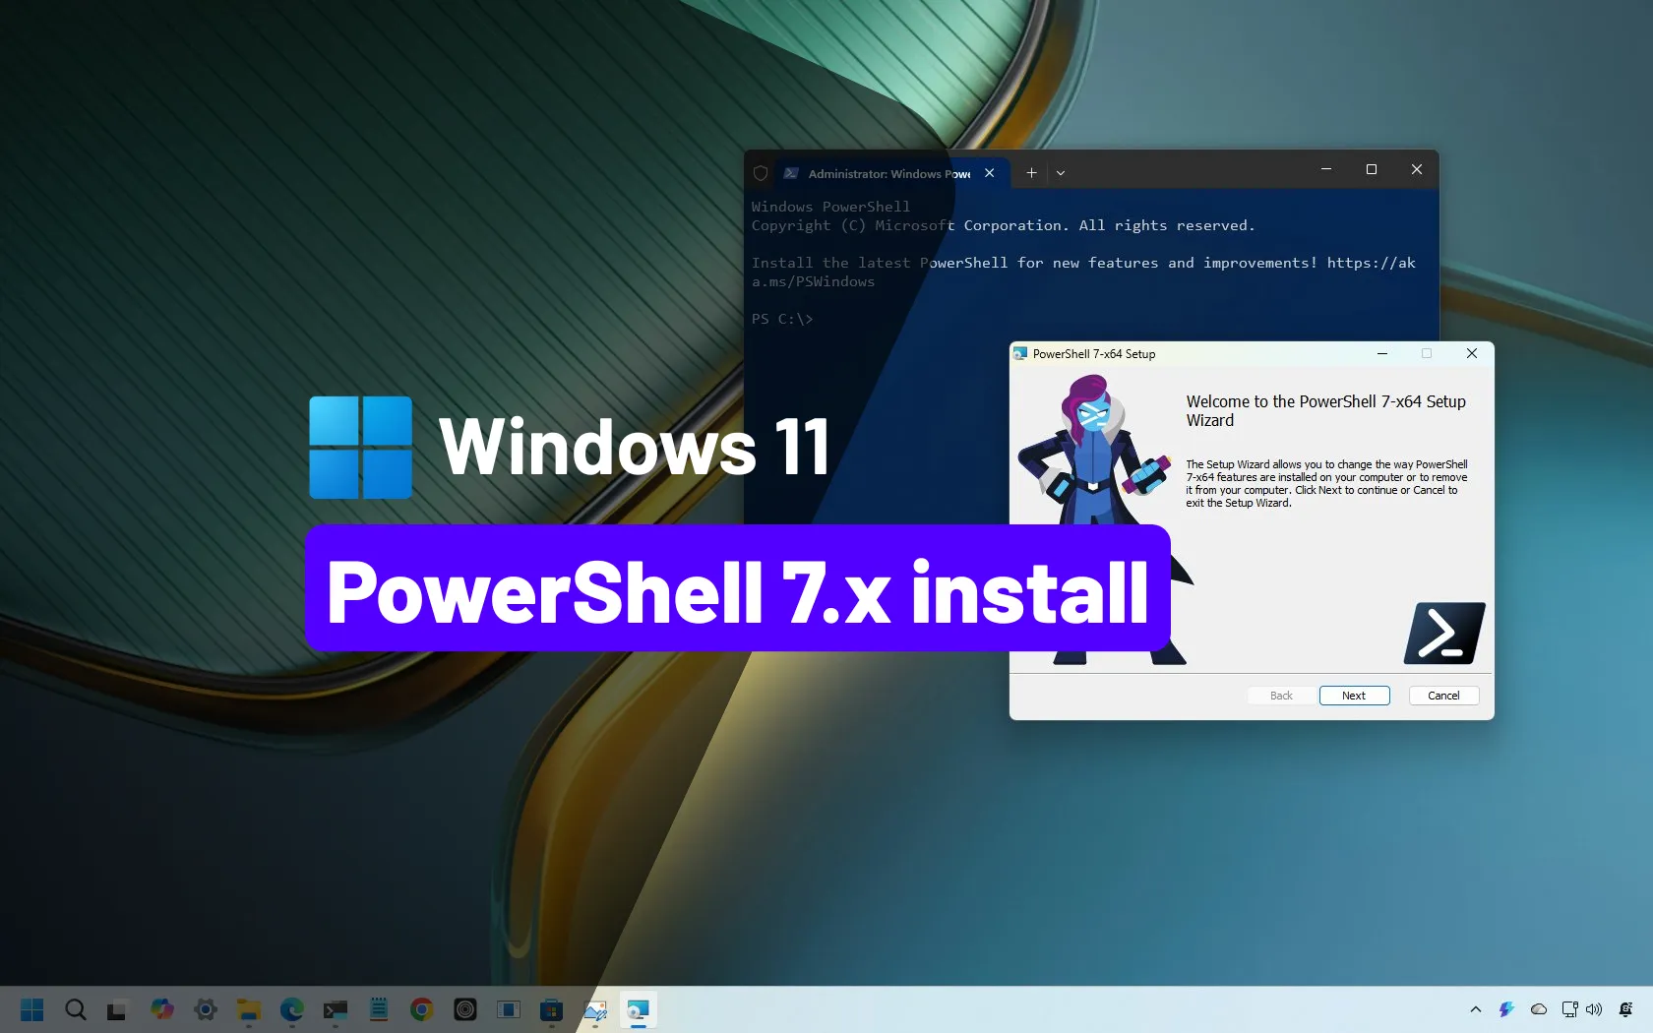Screen dimensions: 1653x1033
Task: Close the Administrator PowerShell tab
Action: [990, 173]
